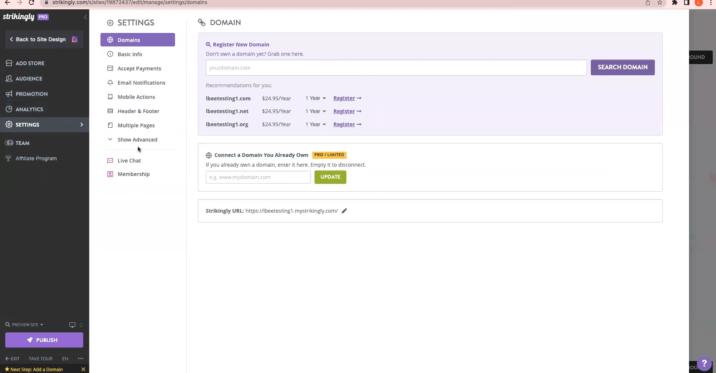The height and width of the screenshot is (373, 716).
Task: Click the browser reload icon
Action: [x=31, y=3]
